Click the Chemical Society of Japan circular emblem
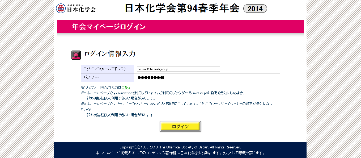This screenshot has height=158, width=361. 61,9
